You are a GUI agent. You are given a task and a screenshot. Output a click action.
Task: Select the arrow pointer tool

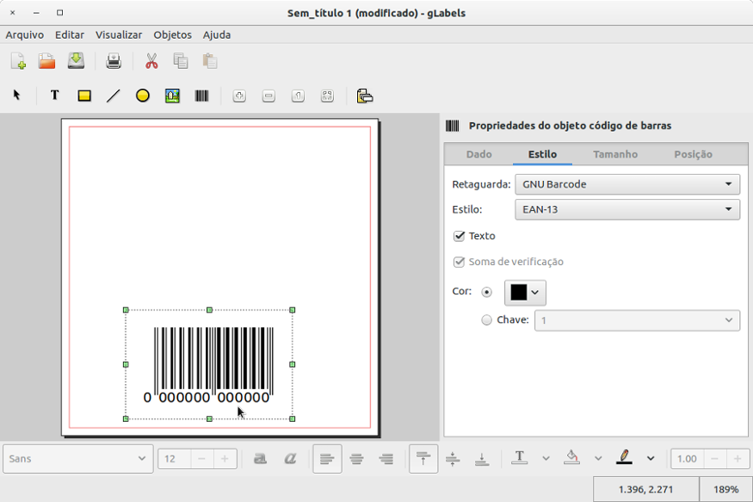17,96
